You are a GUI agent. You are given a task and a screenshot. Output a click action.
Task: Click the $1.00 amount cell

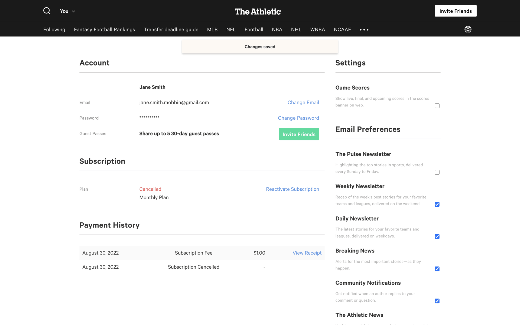(259, 253)
